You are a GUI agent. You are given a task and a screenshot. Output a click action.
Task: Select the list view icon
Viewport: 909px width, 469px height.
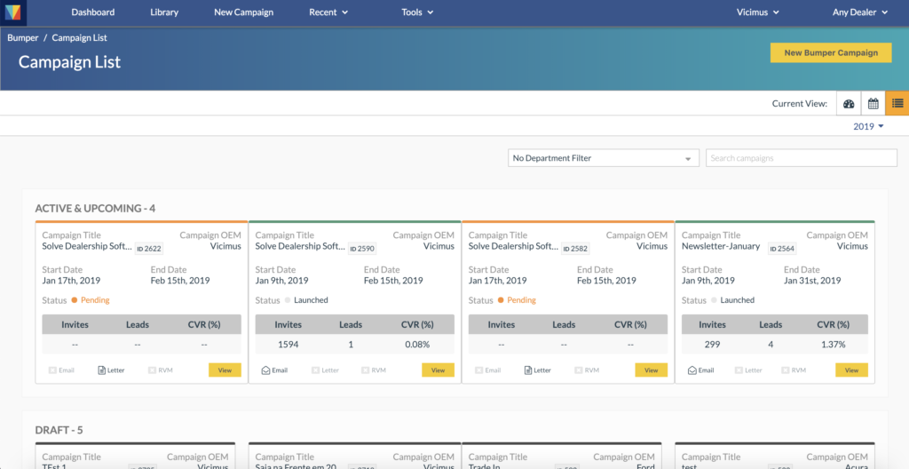point(897,104)
